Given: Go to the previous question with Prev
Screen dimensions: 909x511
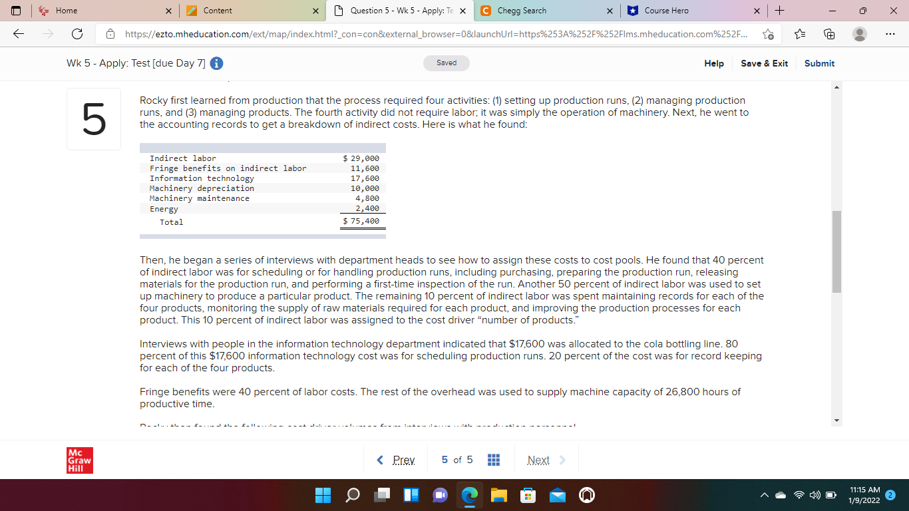Looking at the screenshot, I should pos(396,460).
